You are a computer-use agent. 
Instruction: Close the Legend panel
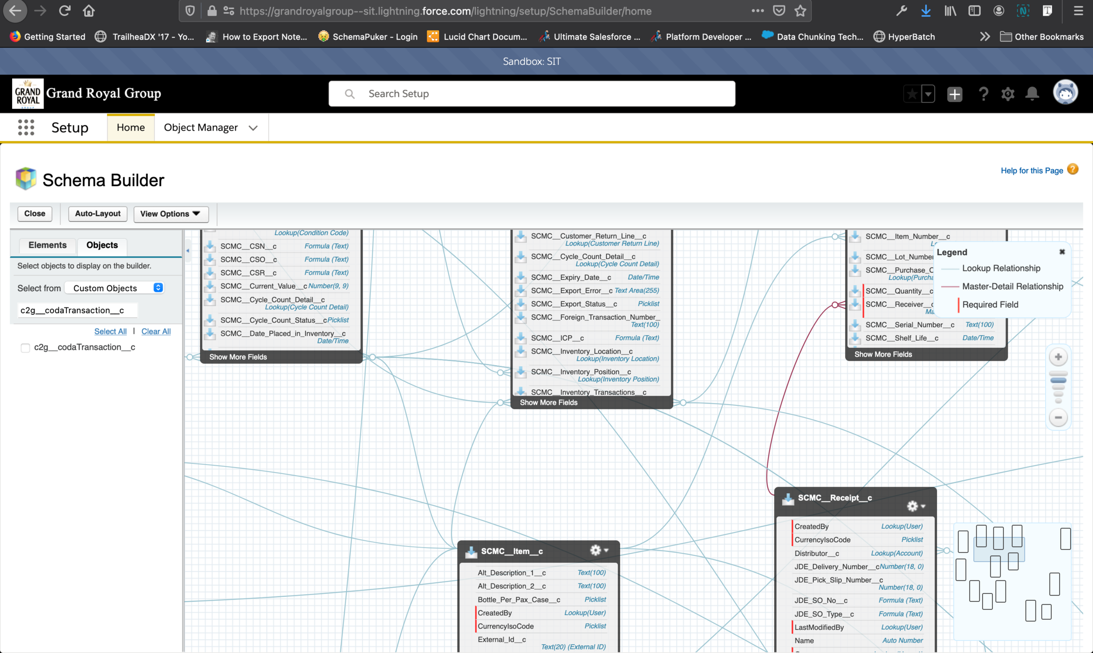click(x=1062, y=252)
